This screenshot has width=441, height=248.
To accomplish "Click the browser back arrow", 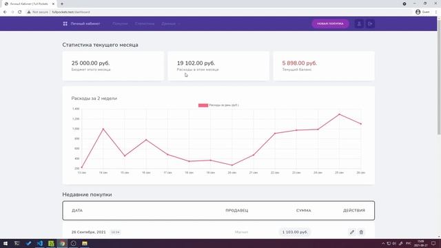I will (5, 12).
